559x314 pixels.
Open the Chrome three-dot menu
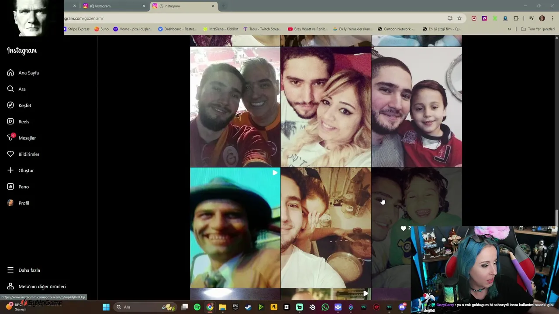552,18
